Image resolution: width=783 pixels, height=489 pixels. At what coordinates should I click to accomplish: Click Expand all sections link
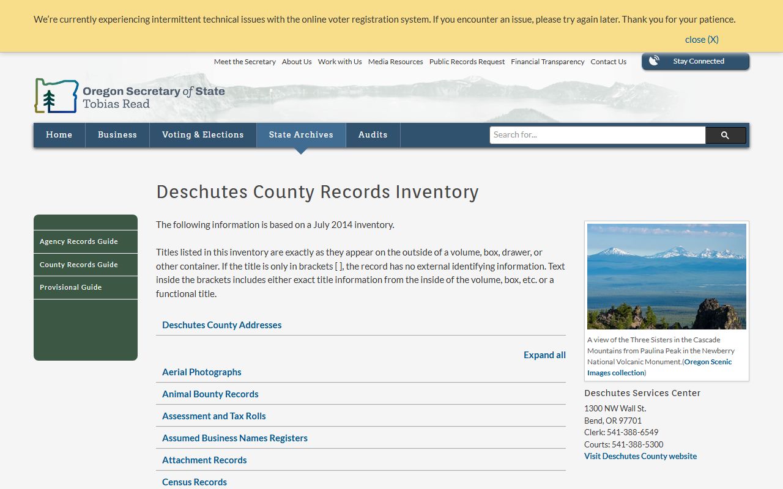(x=544, y=355)
